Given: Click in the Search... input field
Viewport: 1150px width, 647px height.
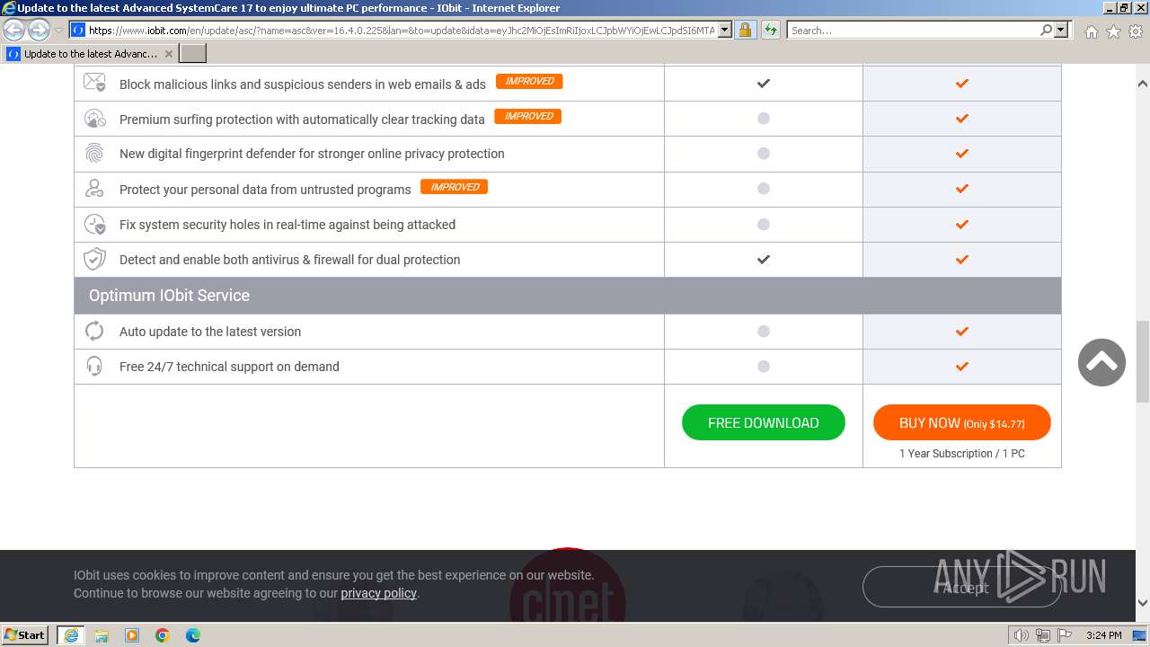Looking at the screenshot, I should click(913, 30).
